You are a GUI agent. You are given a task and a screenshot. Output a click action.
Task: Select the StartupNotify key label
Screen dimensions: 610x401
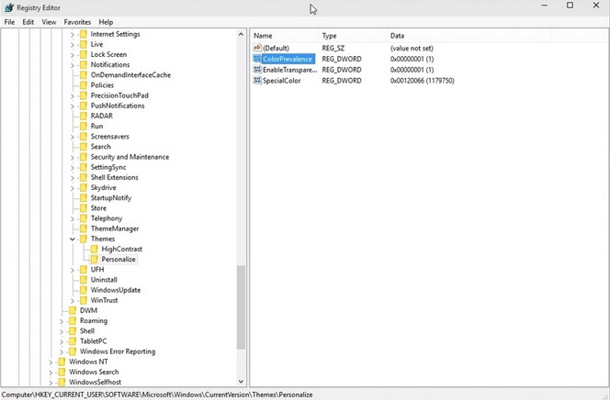point(111,198)
